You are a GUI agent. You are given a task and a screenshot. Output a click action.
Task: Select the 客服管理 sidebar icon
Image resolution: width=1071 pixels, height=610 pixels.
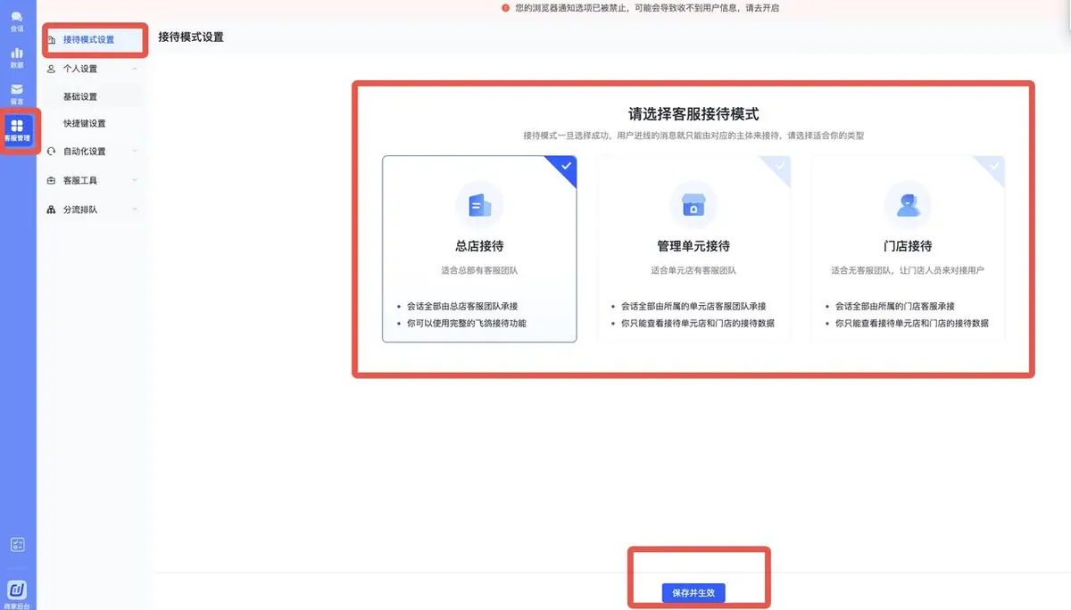pos(17,130)
